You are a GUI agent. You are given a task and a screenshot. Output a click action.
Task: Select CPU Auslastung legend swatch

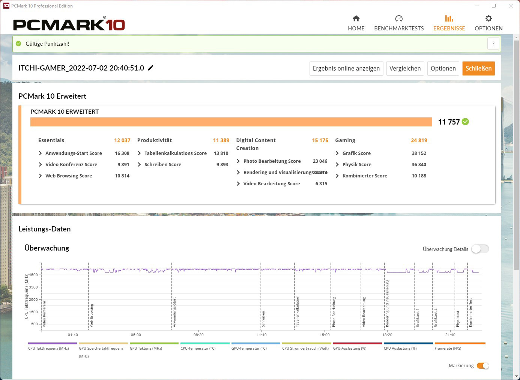click(x=408, y=343)
